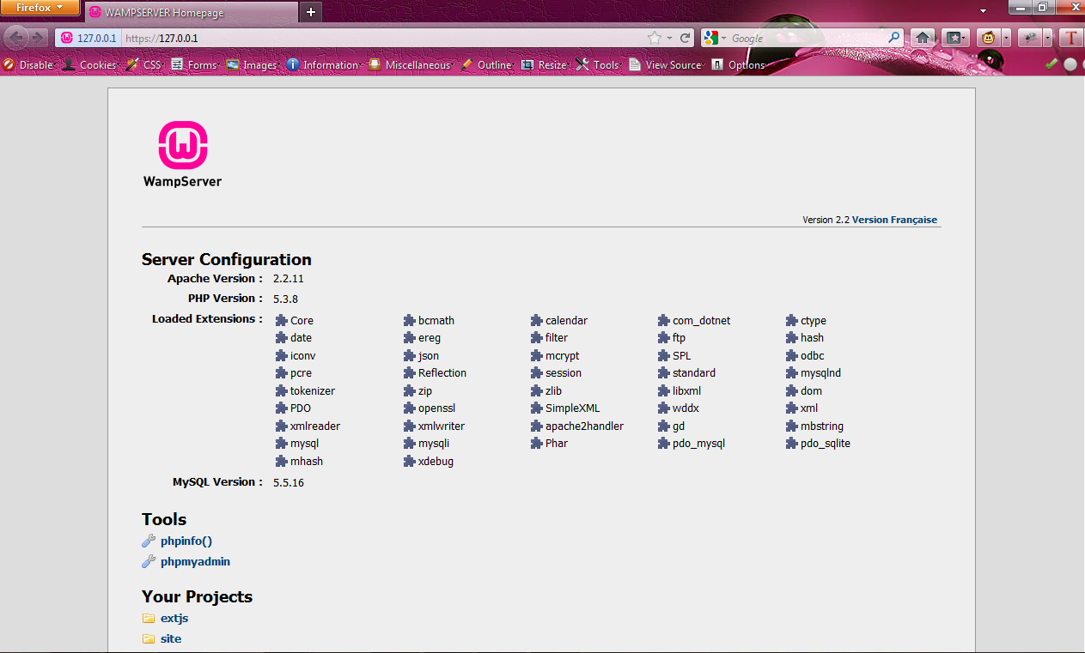Click the apache2handler extension name
The height and width of the screenshot is (653, 1085).
(x=584, y=426)
